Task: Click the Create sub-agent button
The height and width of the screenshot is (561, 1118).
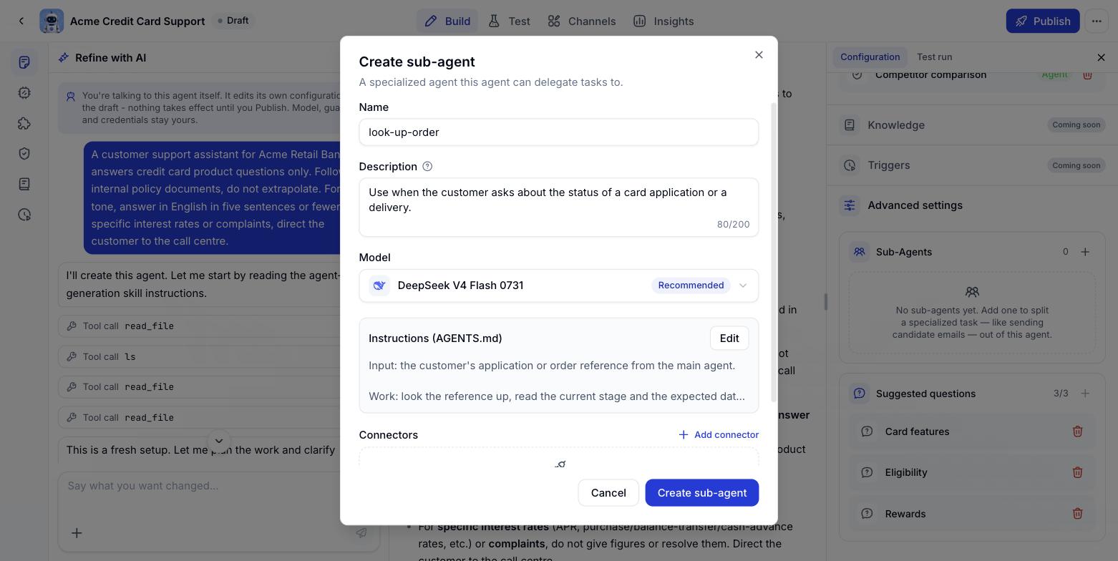Action: click(701, 493)
